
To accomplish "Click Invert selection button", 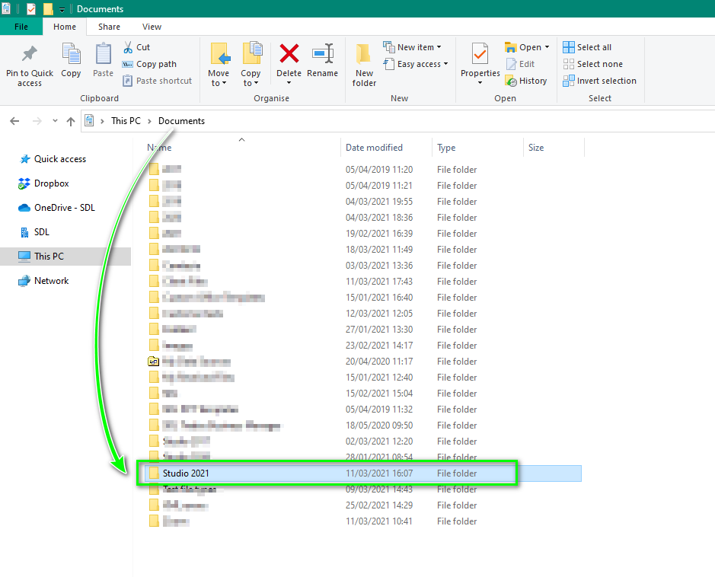I will pyautogui.click(x=600, y=81).
